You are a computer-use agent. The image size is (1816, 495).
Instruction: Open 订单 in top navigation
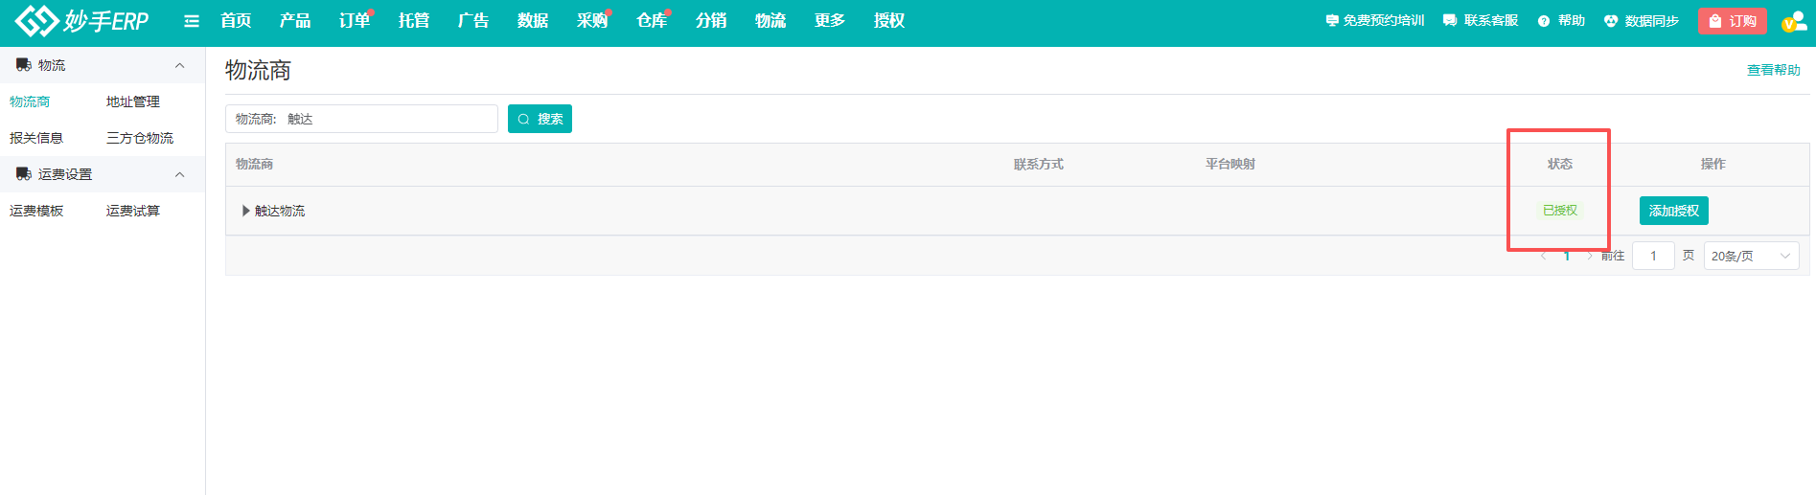355,21
